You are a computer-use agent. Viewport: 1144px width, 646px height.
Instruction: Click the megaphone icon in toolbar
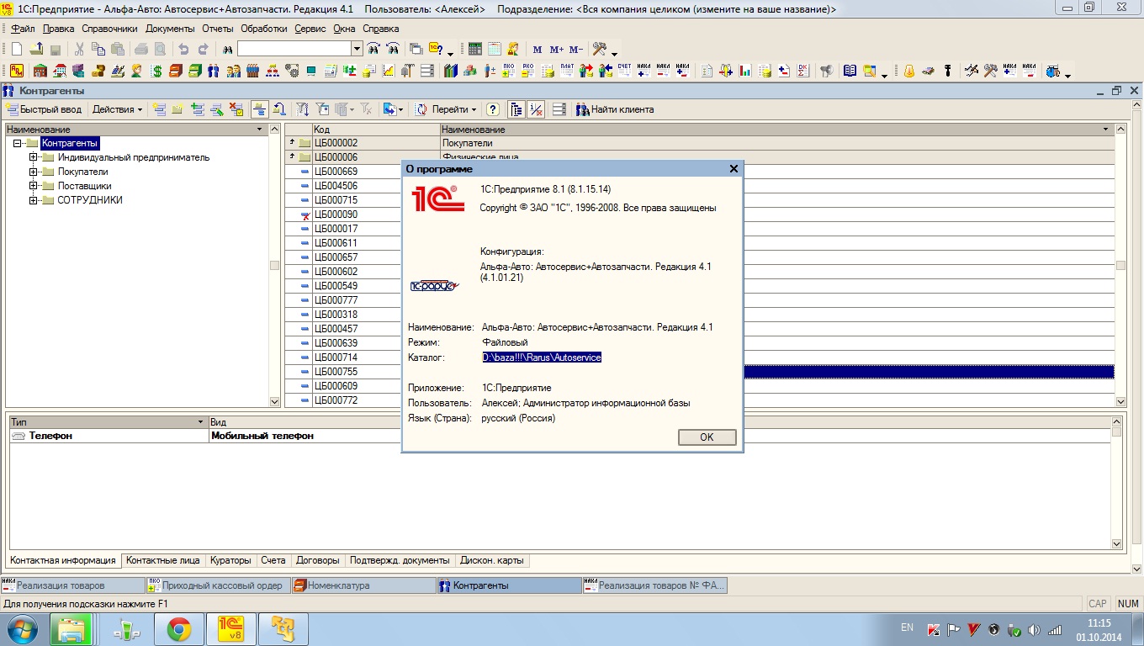[x=826, y=71]
